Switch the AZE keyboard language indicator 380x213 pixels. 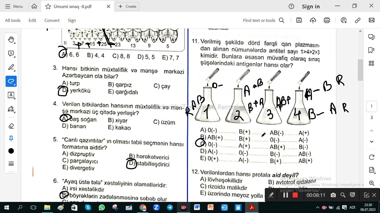click(353, 207)
